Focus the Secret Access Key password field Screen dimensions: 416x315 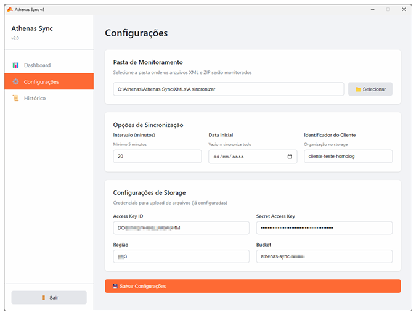[324, 228]
